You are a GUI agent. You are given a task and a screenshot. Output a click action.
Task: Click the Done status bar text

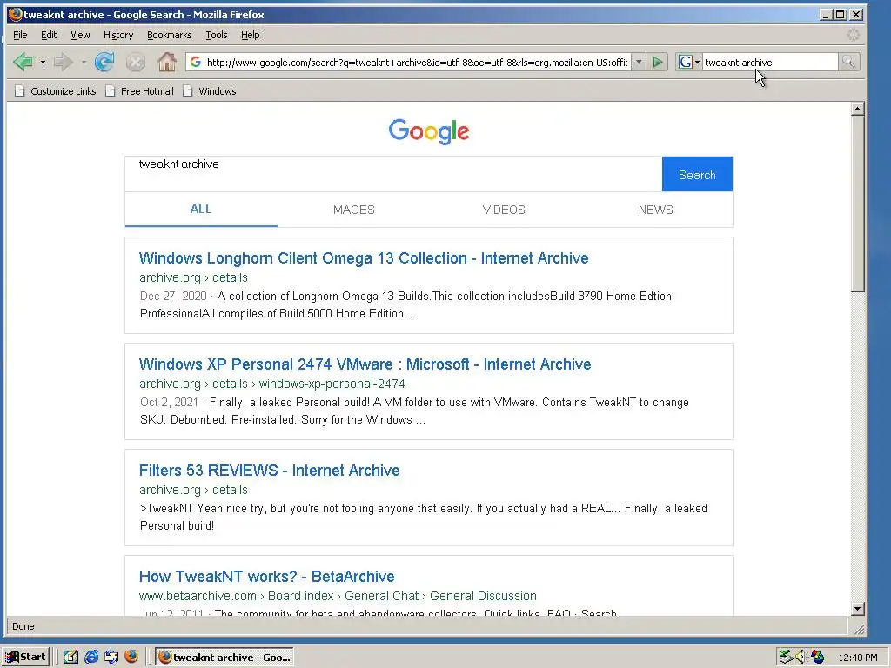(x=23, y=626)
